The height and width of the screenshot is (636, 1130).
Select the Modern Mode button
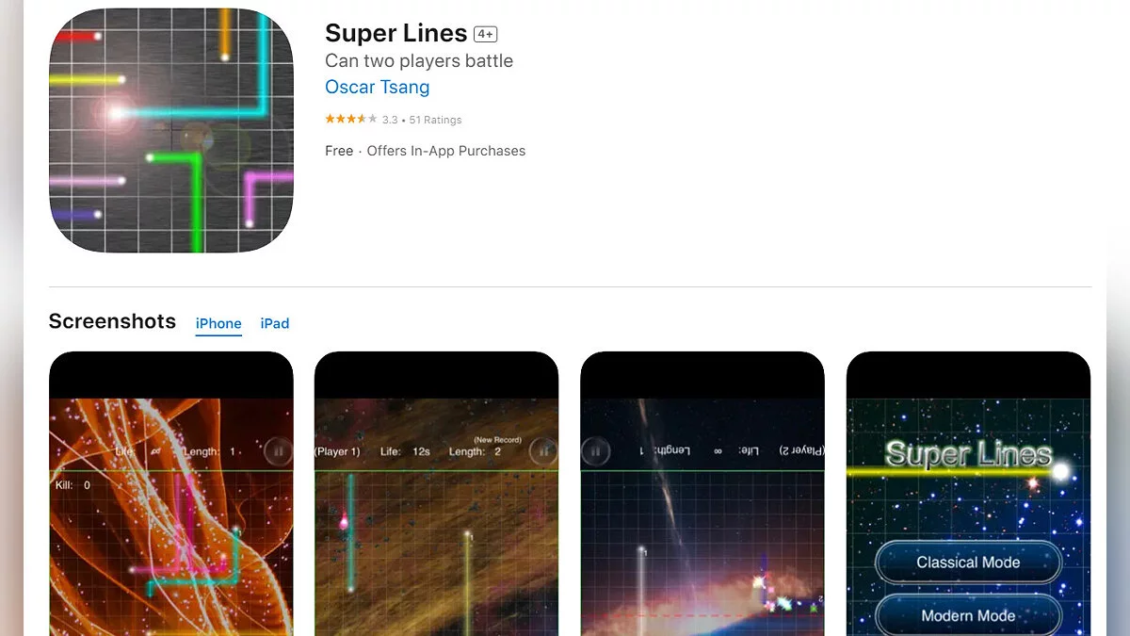(x=968, y=616)
